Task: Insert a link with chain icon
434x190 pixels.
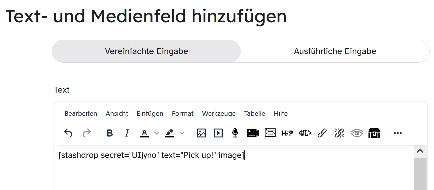Action: (322, 133)
